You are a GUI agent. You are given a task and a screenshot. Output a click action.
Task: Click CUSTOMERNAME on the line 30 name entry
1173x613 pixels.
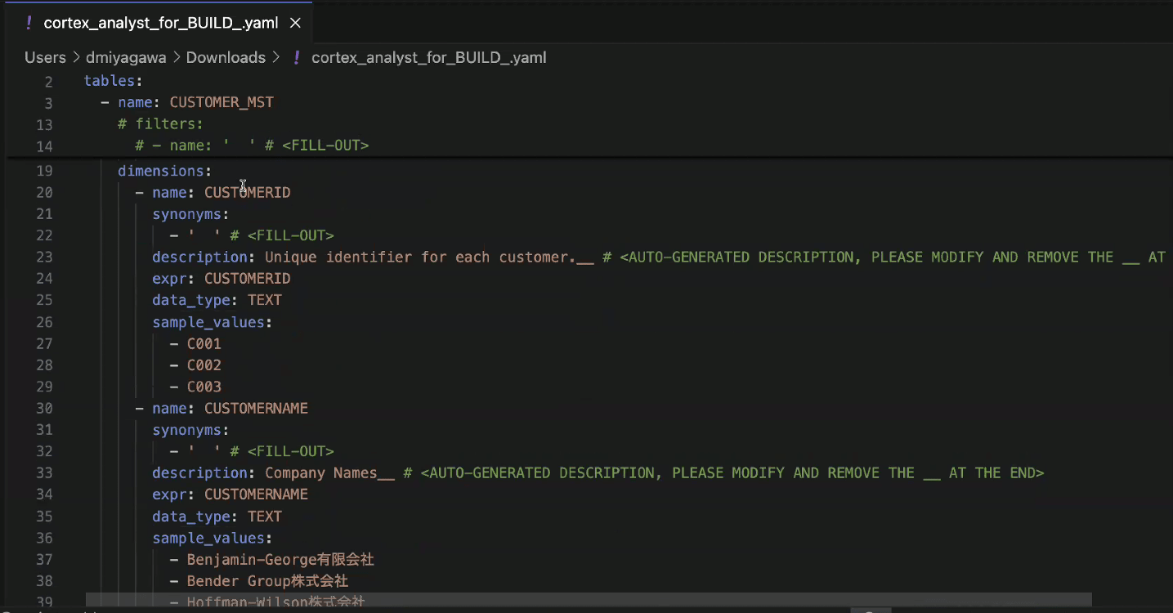(x=256, y=408)
